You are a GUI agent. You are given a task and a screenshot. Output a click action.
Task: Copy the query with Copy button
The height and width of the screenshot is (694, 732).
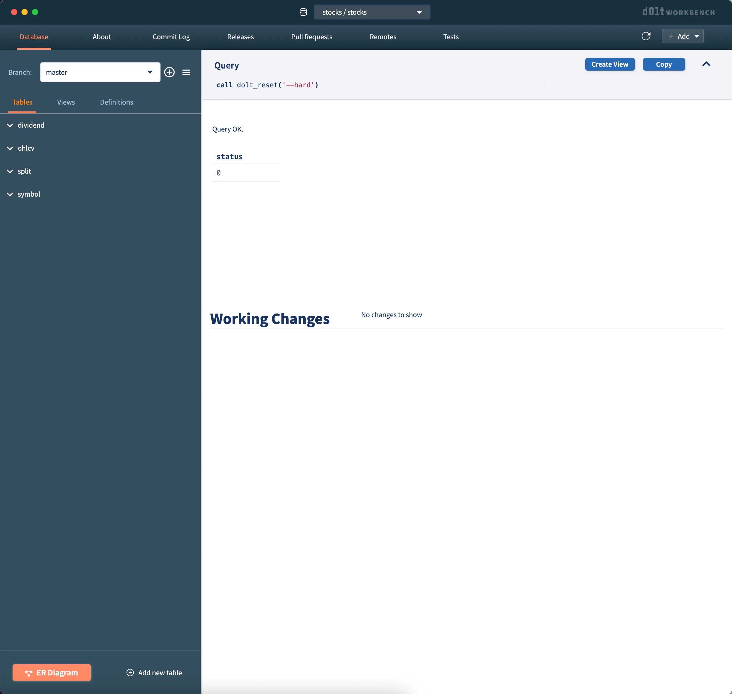[x=664, y=64]
